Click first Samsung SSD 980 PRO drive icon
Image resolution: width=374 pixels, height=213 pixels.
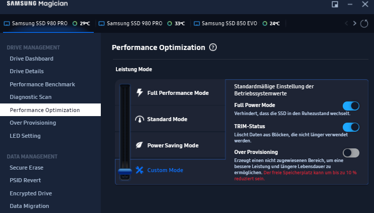7,23
